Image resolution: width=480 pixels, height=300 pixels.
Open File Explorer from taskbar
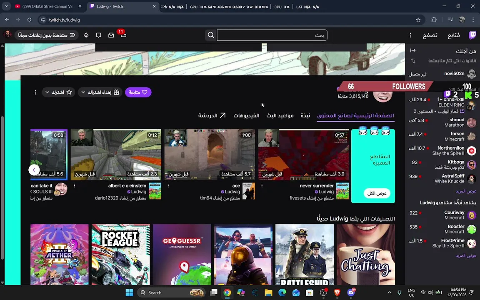[x=268, y=292]
